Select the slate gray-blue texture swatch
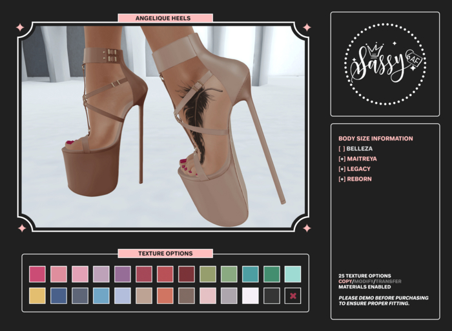This screenshot has width=452, height=331. pyautogui.click(x=80, y=296)
